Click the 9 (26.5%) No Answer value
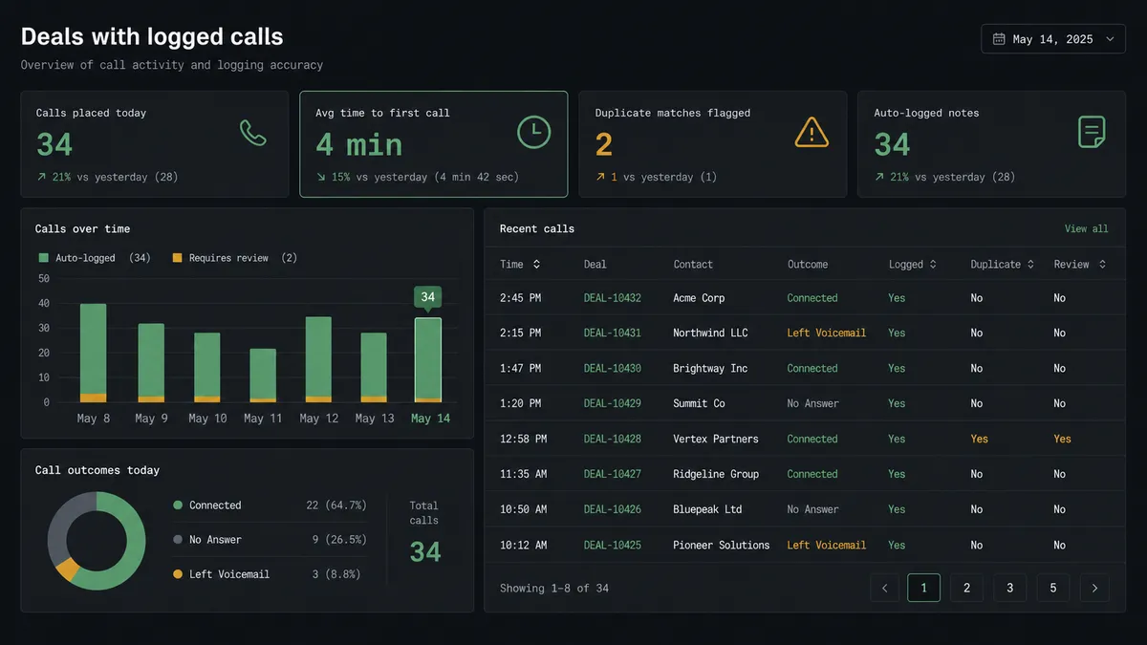Viewport: 1147px width, 645px height. (x=339, y=540)
